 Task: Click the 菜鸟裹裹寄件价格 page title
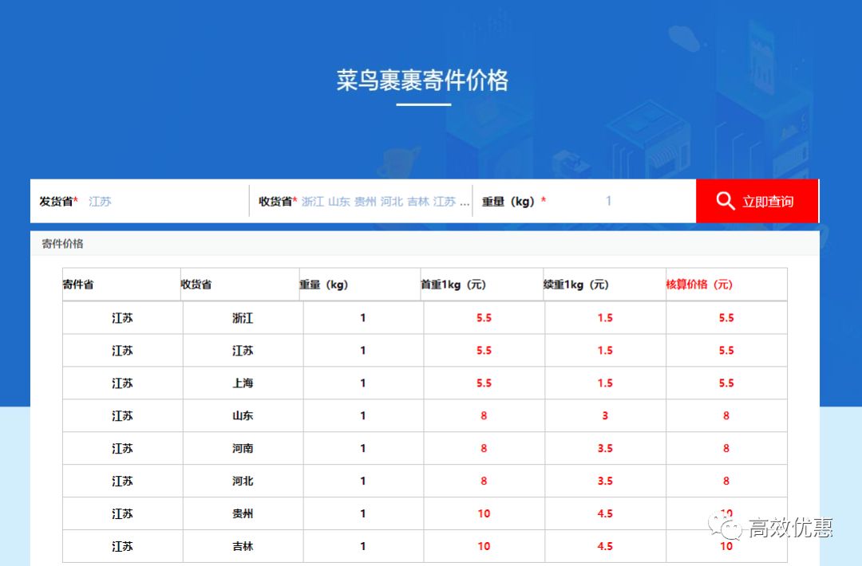click(423, 81)
